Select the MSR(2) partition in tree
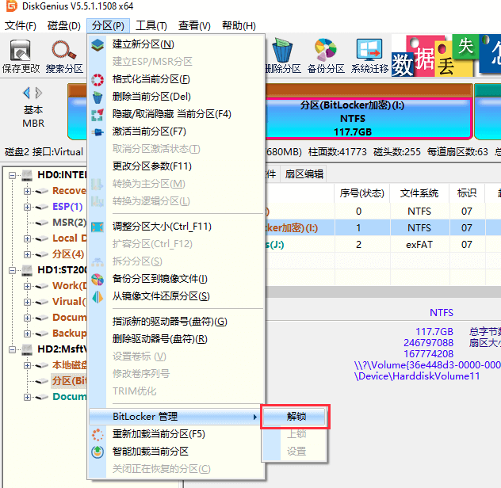 coord(69,223)
